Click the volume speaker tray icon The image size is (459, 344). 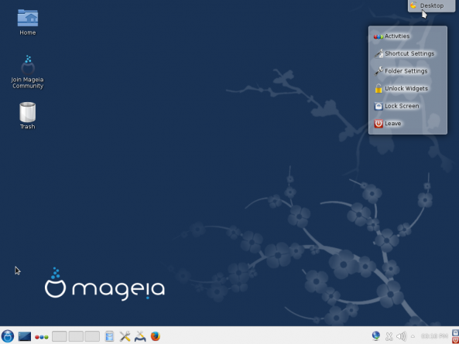pyautogui.click(x=402, y=336)
